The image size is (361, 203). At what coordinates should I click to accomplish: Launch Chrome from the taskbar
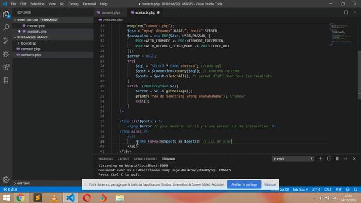tap(20, 198)
